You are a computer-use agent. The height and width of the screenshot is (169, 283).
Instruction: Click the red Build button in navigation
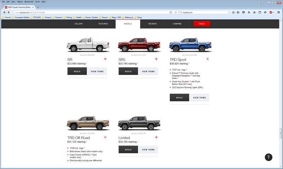[202, 24]
